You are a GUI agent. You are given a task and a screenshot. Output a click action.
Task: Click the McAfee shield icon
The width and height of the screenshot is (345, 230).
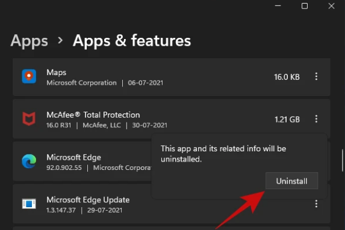29,119
